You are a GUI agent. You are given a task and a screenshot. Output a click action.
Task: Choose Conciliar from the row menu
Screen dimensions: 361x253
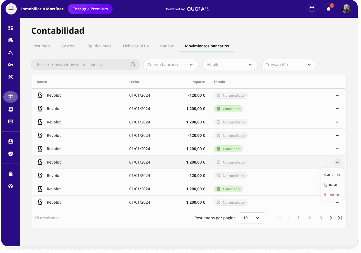tap(332, 174)
